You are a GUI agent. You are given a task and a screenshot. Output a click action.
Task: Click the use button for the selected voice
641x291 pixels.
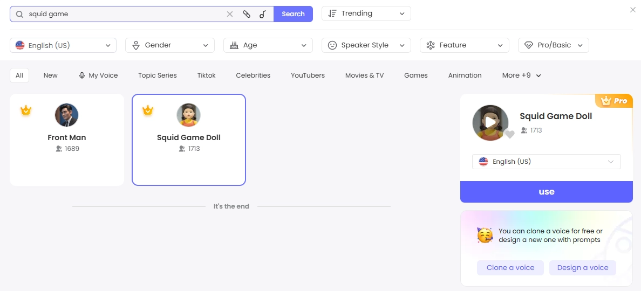546,192
